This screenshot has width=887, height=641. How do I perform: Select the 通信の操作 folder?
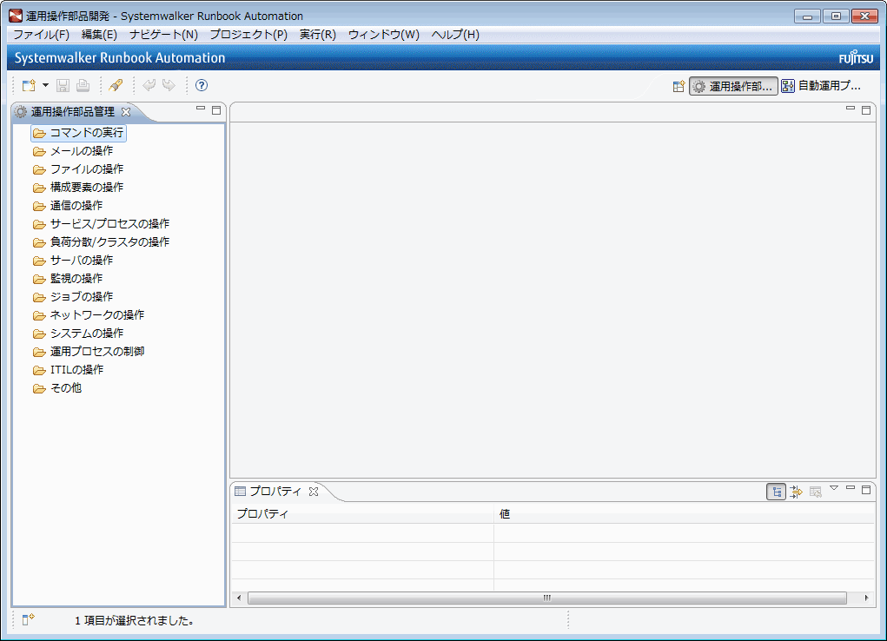(x=69, y=206)
